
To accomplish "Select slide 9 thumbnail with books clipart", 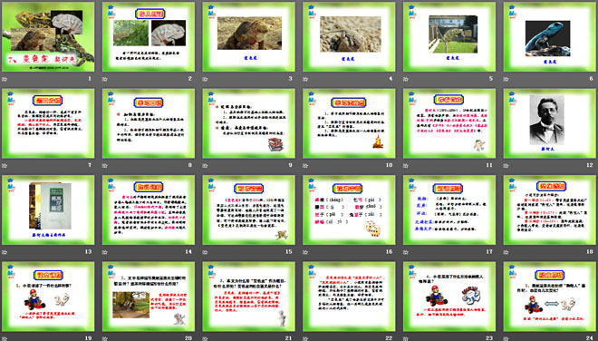I will pyautogui.click(x=248, y=123).
